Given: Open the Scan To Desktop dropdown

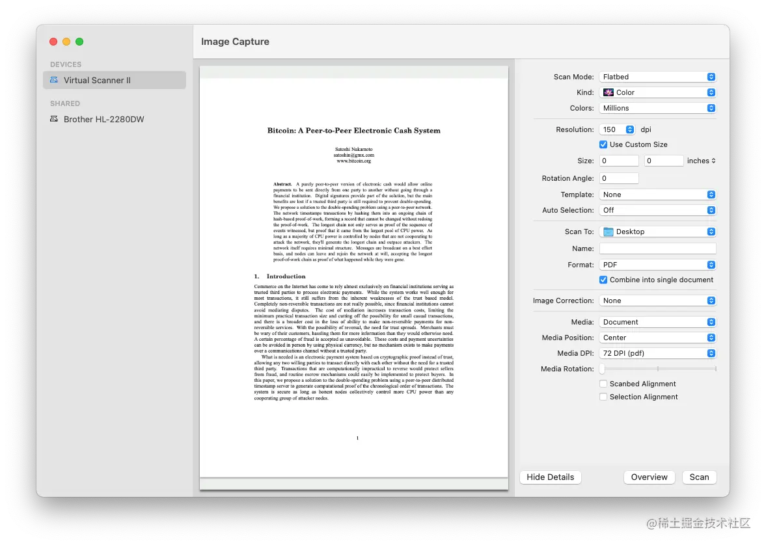Looking at the screenshot, I should click(657, 232).
